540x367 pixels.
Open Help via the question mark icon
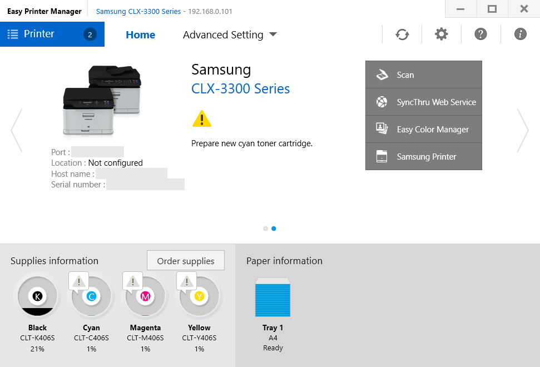pos(480,34)
